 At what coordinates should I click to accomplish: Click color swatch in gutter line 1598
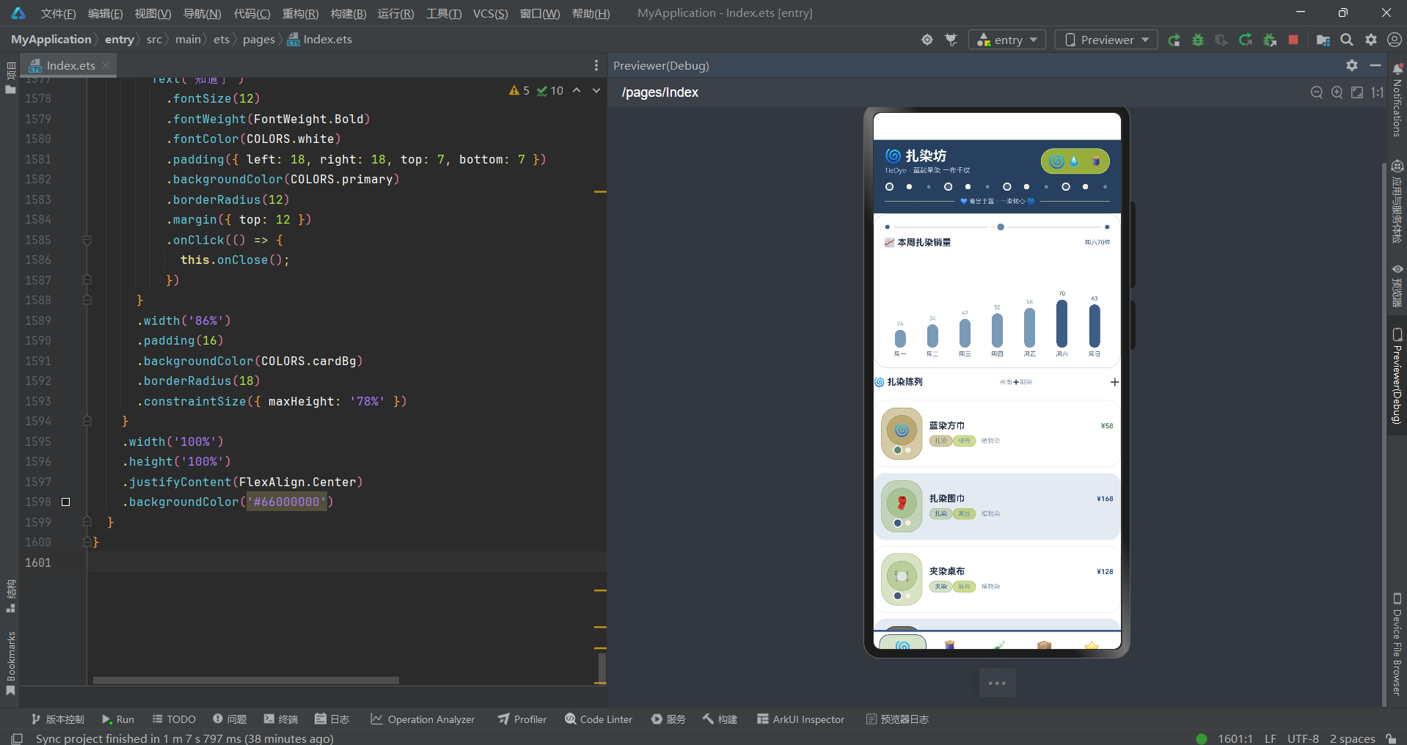(66, 502)
